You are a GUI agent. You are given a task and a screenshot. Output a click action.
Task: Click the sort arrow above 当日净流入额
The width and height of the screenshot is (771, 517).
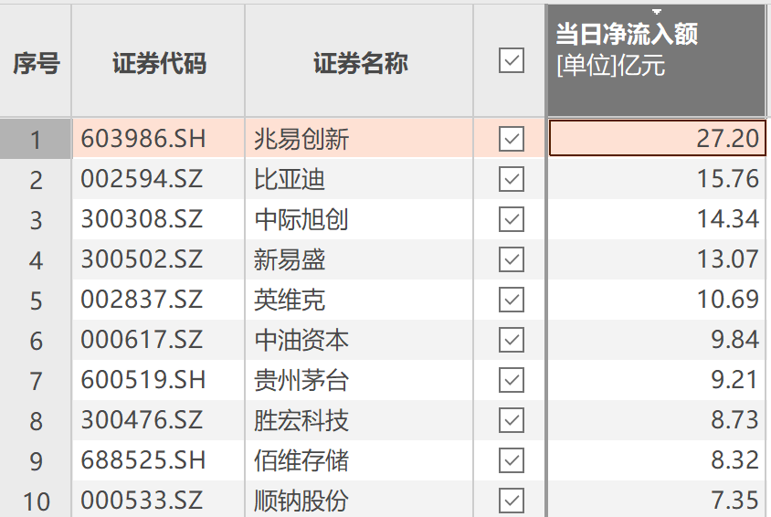pyautogui.click(x=656, y=12)
